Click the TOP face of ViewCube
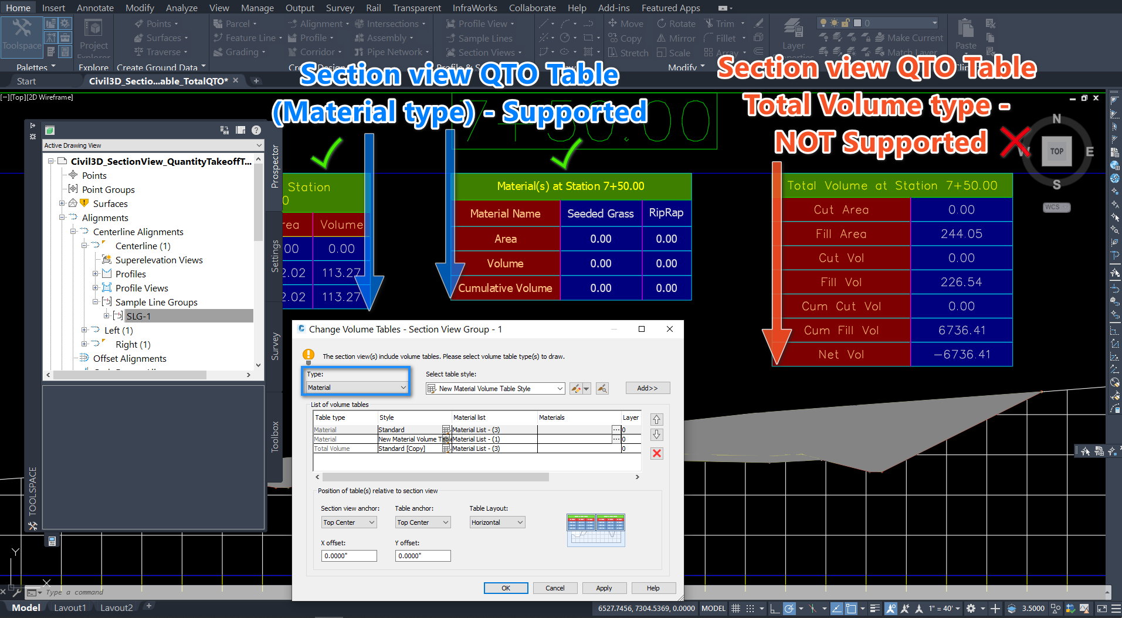 pos(1056,151)
